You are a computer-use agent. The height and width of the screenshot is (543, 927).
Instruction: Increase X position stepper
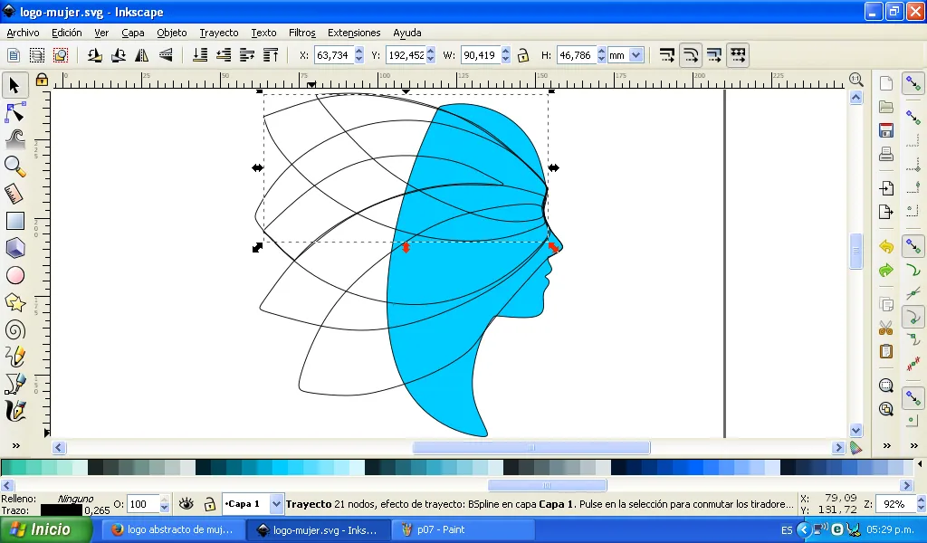pyautogui.click(x=358, y=51)
